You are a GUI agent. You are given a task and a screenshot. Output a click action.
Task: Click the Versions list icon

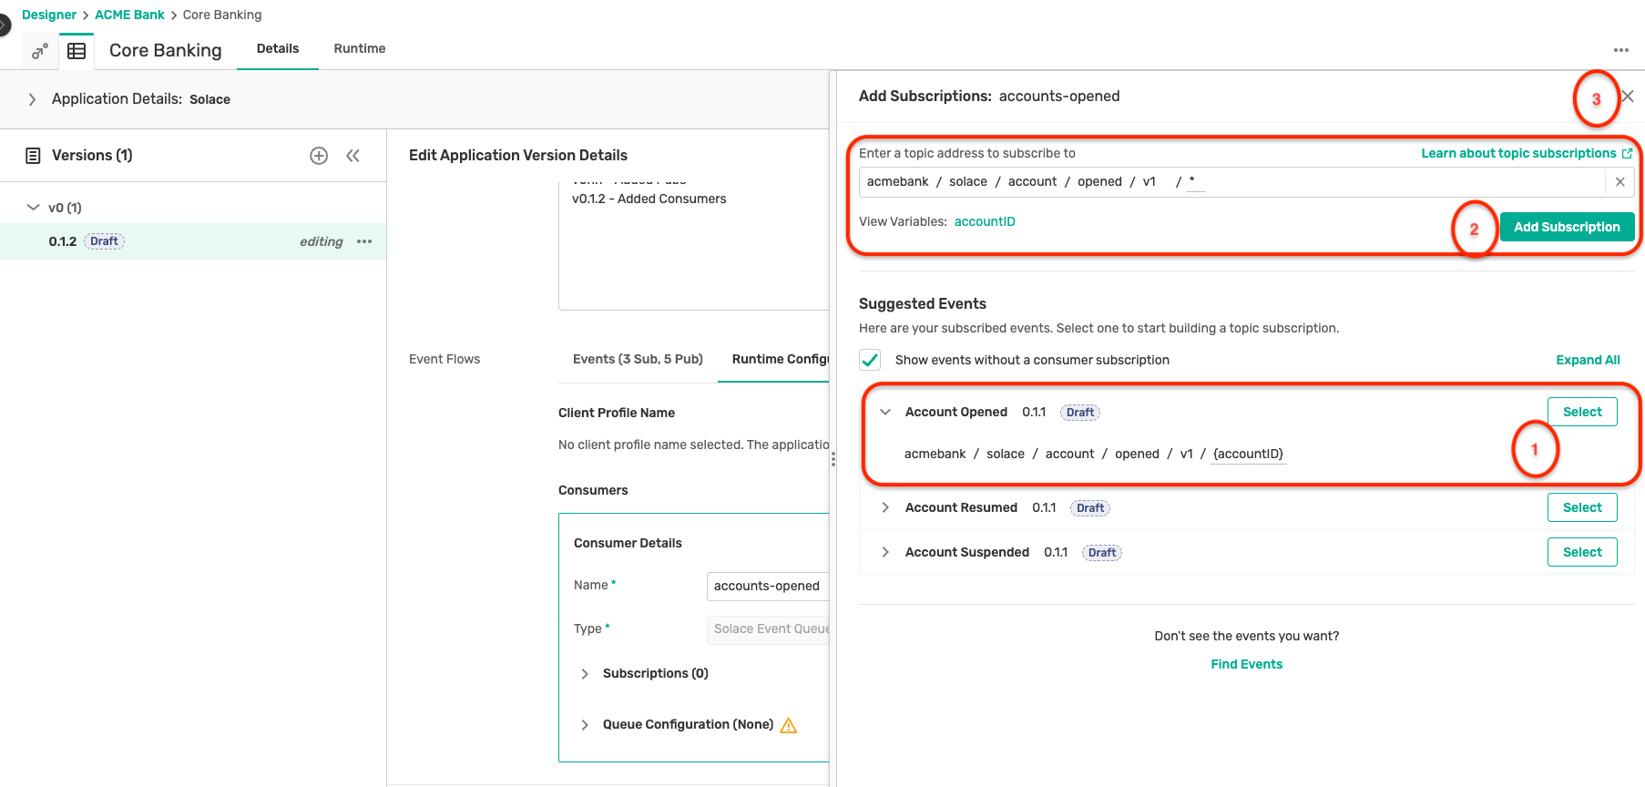click(33, 156)
